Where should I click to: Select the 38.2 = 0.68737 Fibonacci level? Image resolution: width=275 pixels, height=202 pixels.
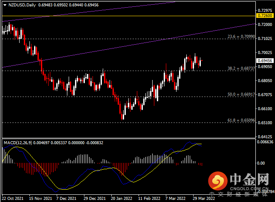tap(240, 68)
